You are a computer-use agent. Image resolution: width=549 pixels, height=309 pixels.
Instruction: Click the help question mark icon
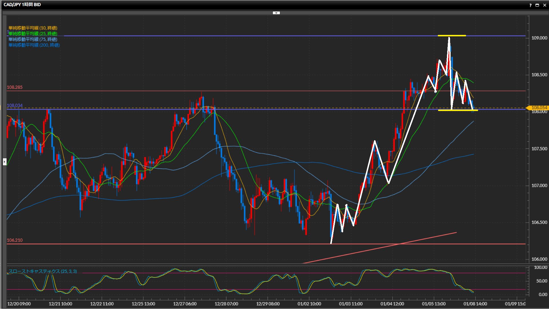[530, 5]
